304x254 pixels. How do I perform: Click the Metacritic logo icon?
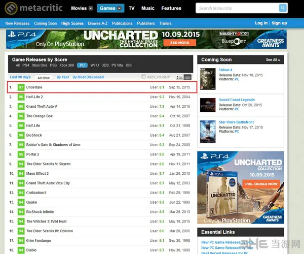11,8
